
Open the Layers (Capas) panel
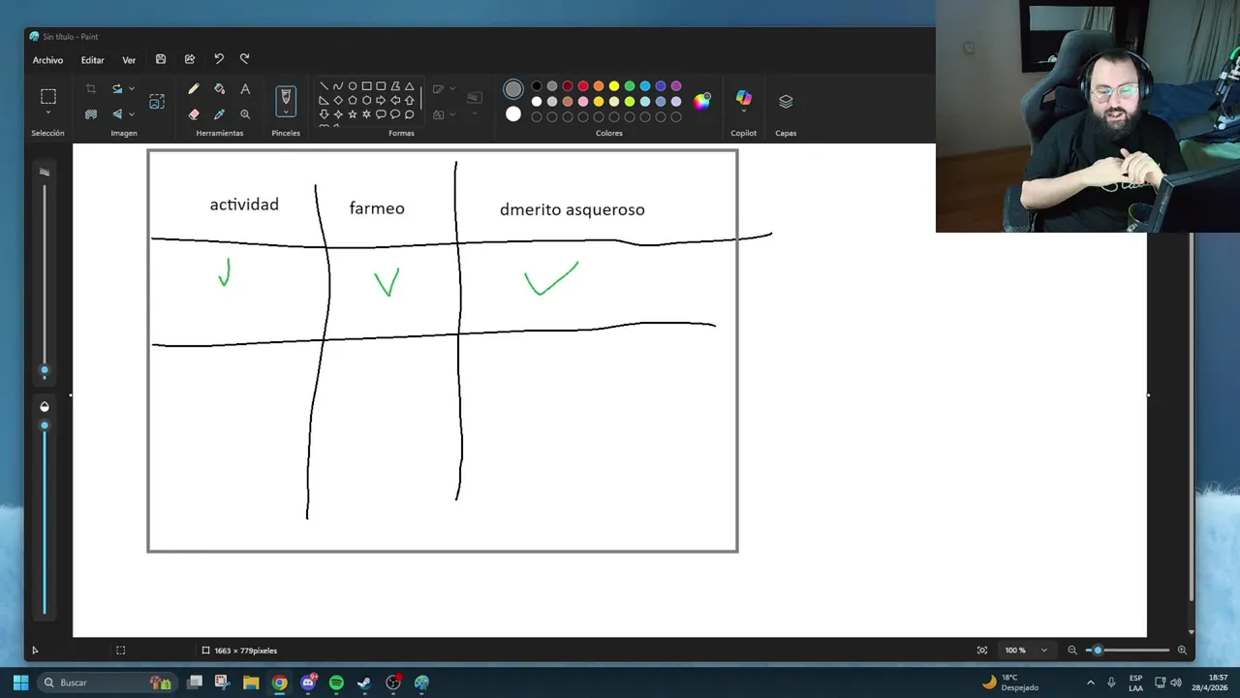coord(786,101)
